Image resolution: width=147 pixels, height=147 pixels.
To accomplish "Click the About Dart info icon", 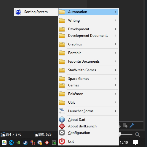I will (62, 120).
